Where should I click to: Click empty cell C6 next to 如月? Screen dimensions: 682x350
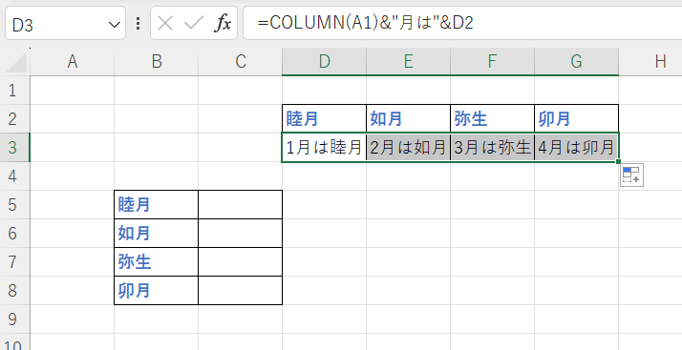(x=240, y=234)
